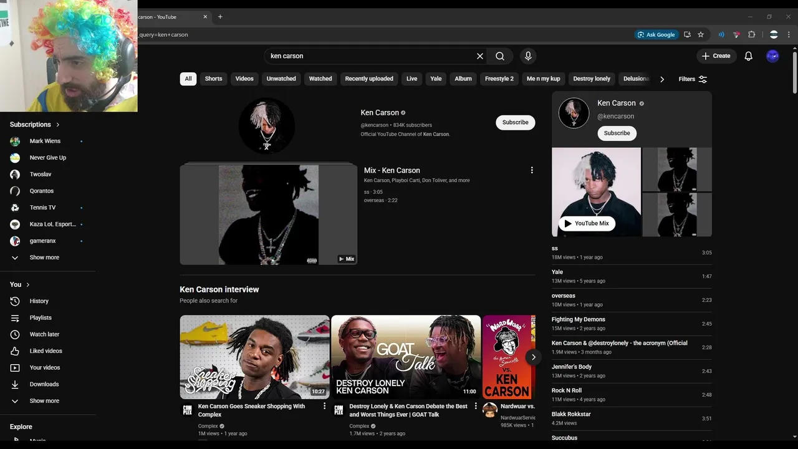Start voice search with microphone icon
The width and height of the screenshot is (798, 449).
click(528, 56)
